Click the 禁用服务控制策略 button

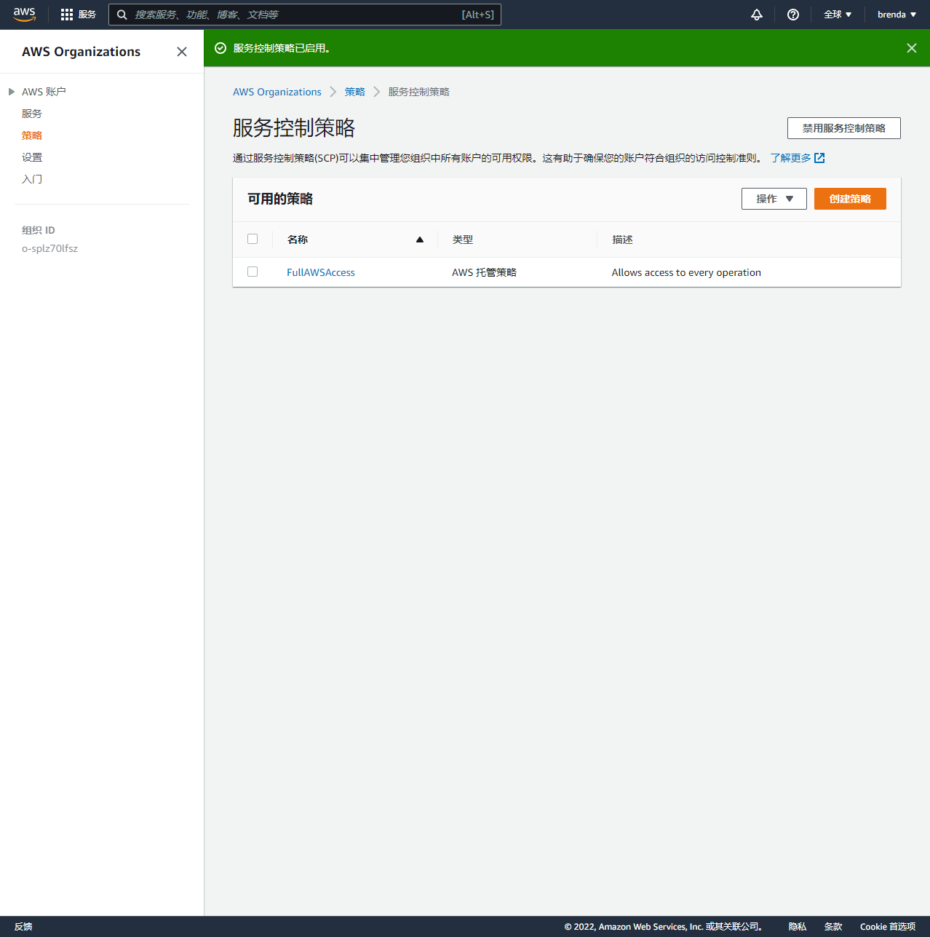point(844,128)
